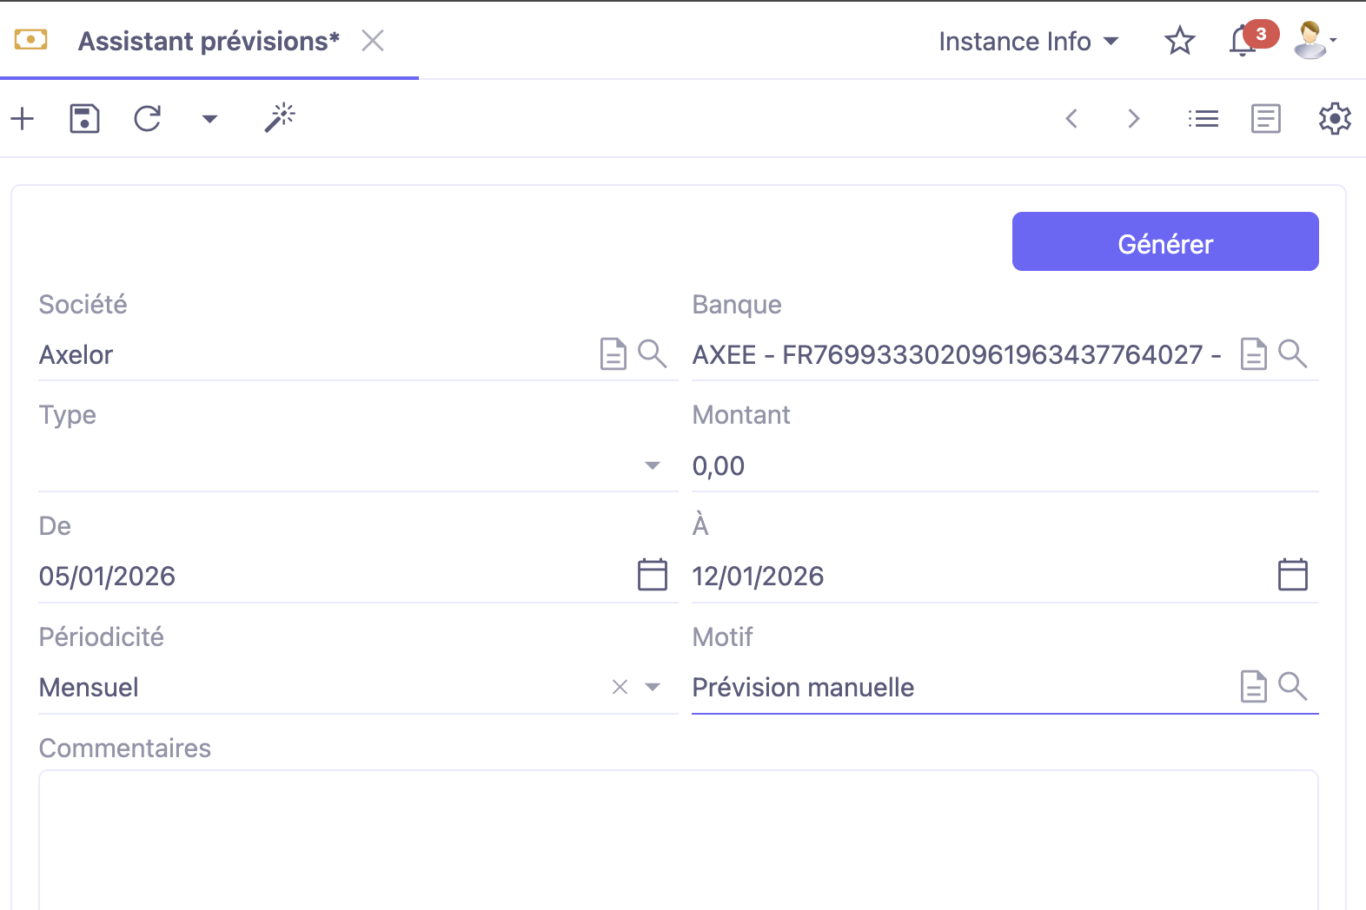The image size is (1366, 910).
Task: Open Motif record detail document icon
Action: click(x=1254, y=687)
